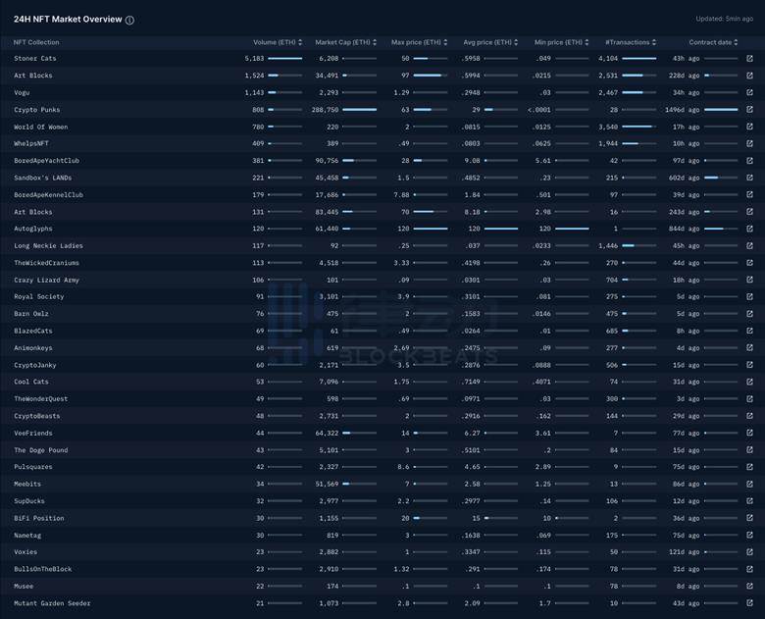Select the Musee collection name
The width and height of the screenshot is (765, 619).
(24, 586)
